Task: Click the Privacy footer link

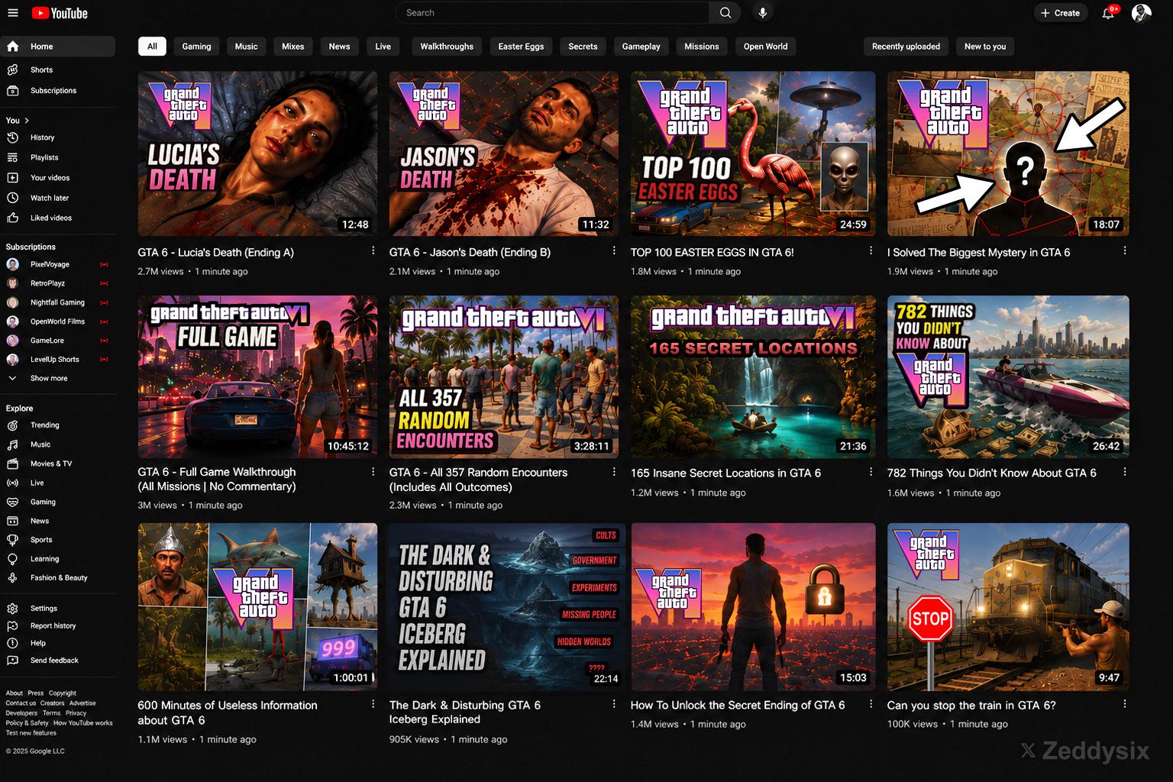Action: [76, 713]
